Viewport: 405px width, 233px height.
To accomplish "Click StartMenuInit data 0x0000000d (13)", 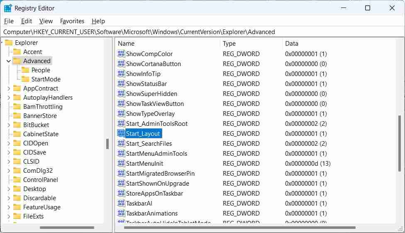I will pos(307,164).
